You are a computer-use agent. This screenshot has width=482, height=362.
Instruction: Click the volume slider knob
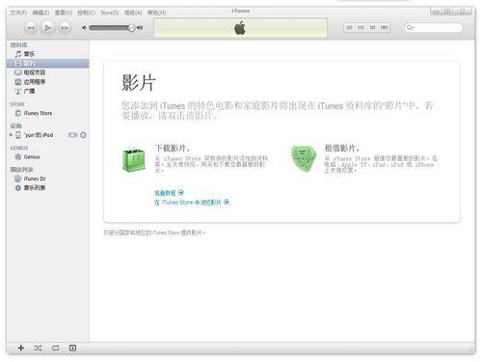[131, 28]
